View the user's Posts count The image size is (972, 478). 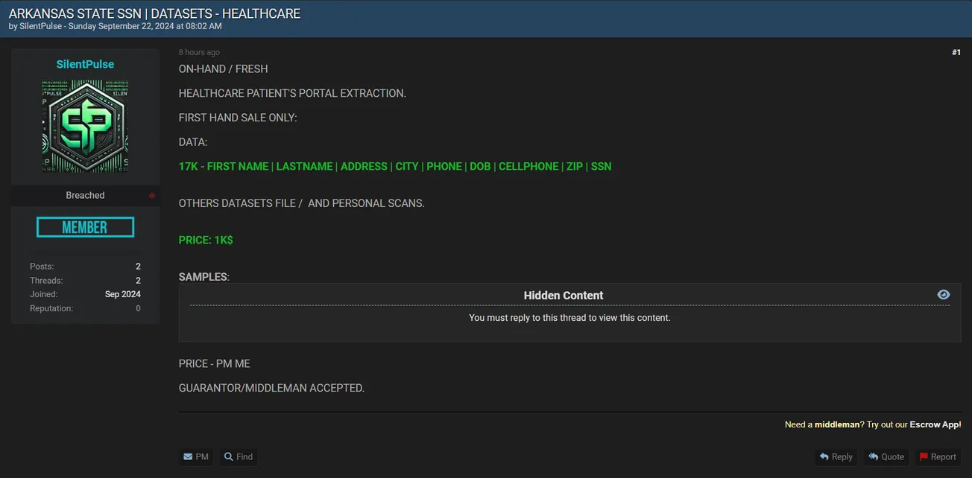click(x=138, y=267)
